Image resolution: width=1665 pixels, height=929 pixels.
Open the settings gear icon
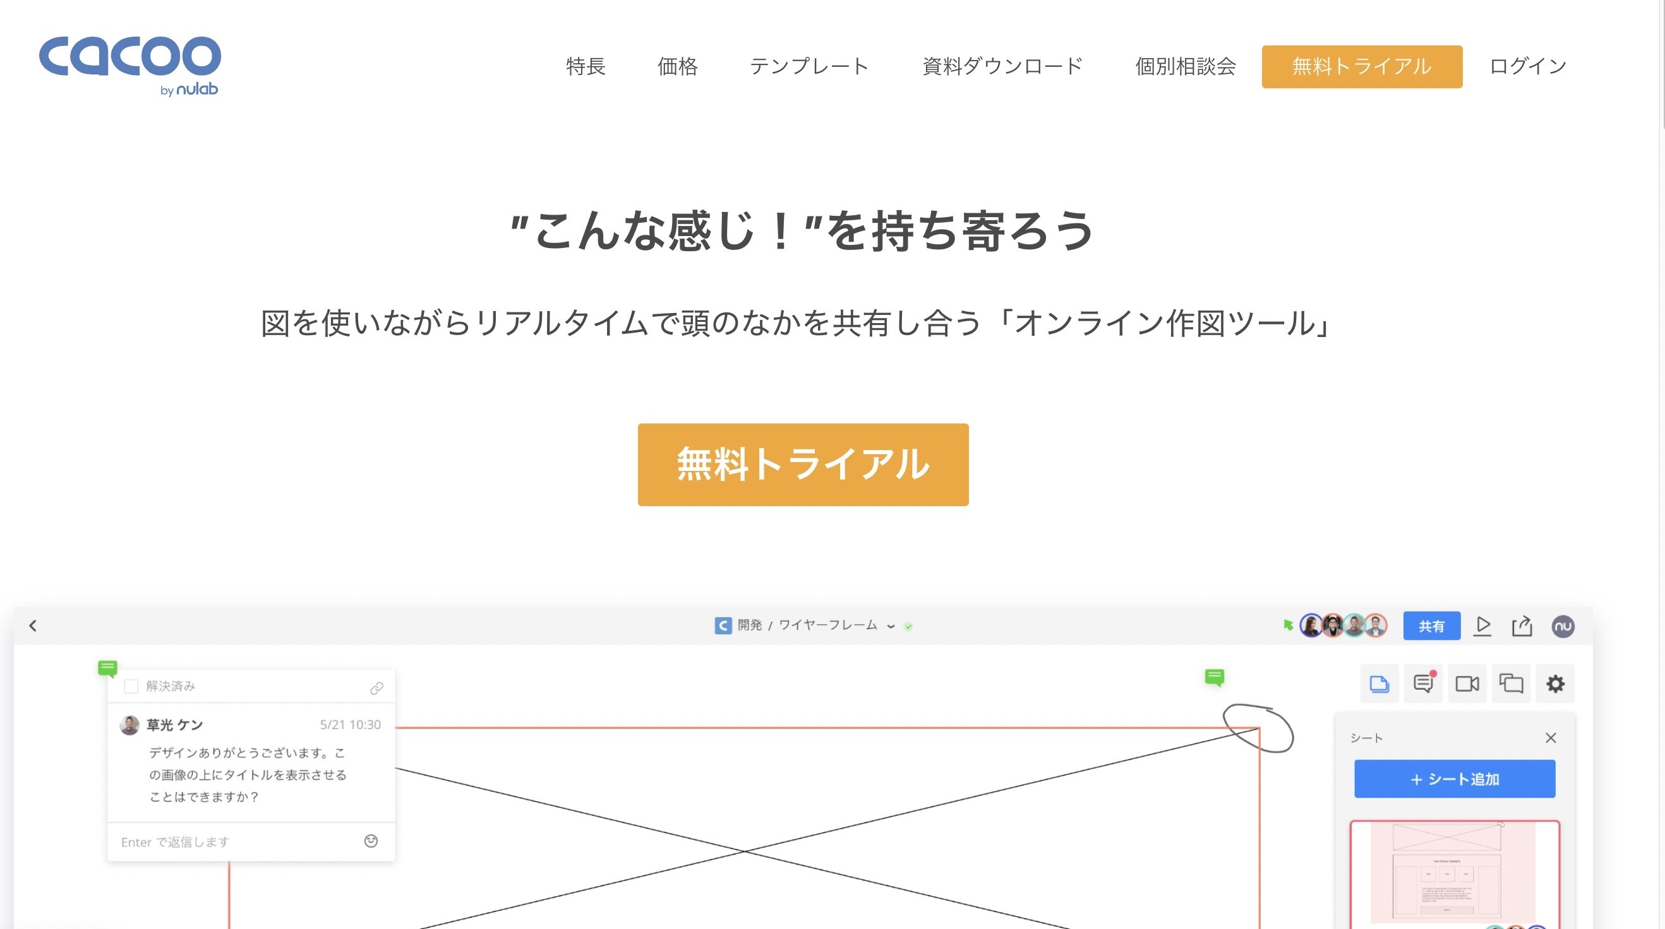[1555, 683]
